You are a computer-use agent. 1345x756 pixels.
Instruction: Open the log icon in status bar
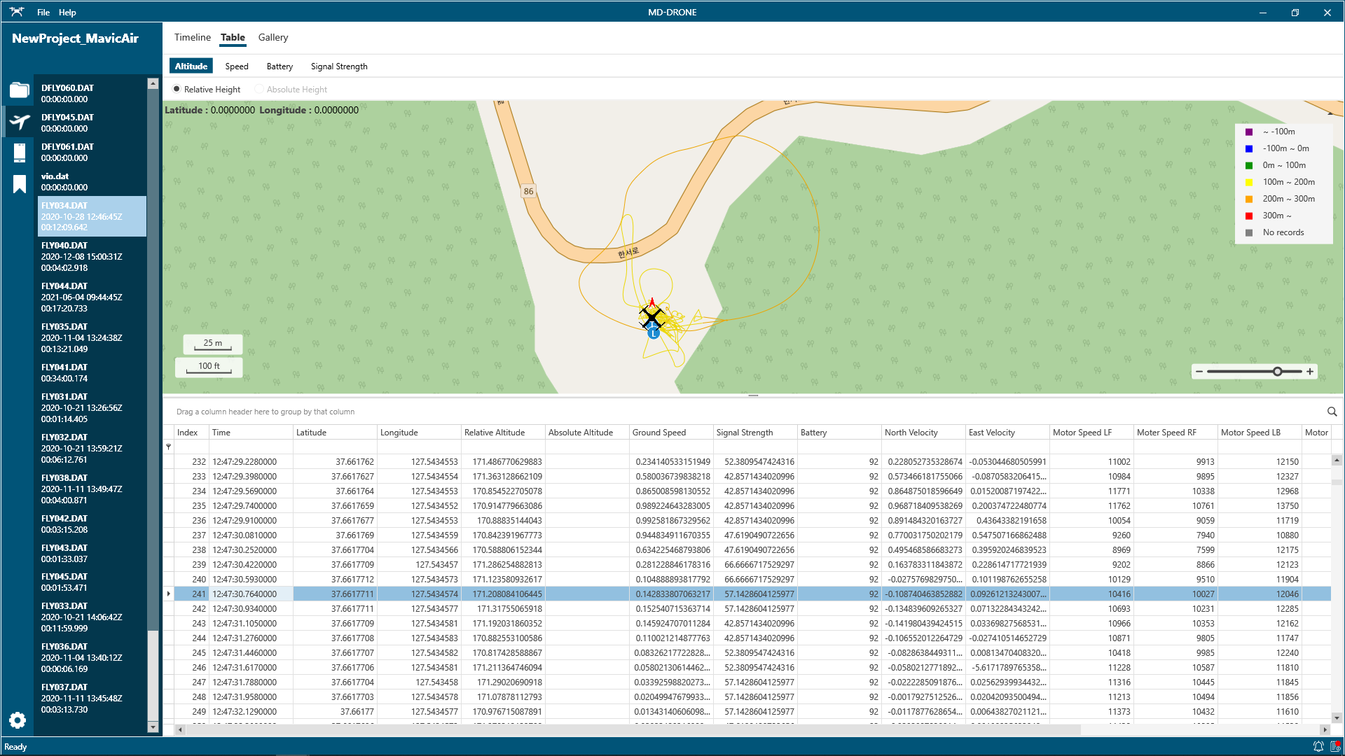(1335, 747)
